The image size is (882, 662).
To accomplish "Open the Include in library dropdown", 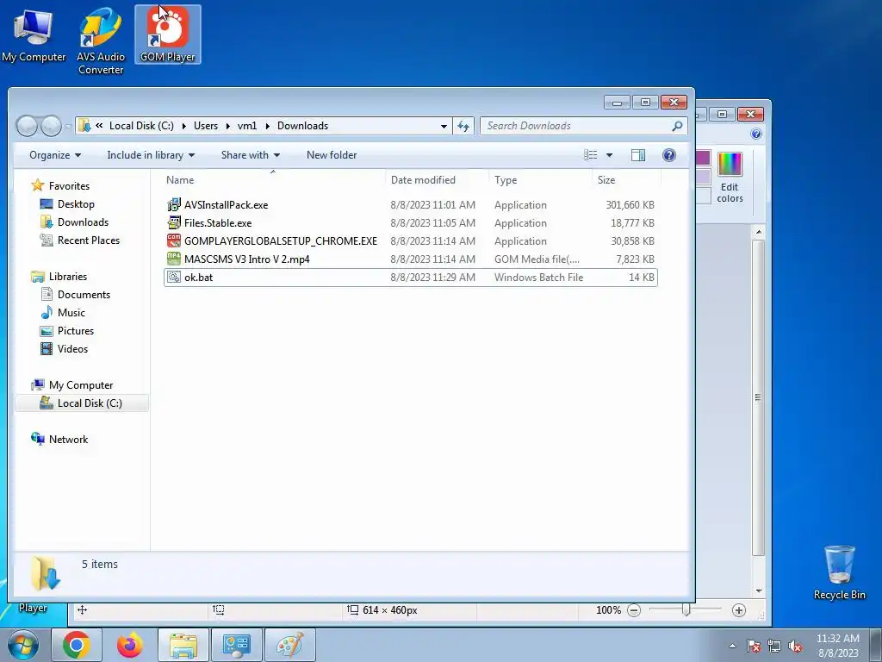I will 151,155.
